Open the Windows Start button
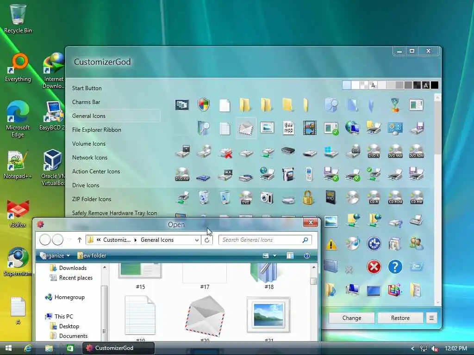 (8, 348)
